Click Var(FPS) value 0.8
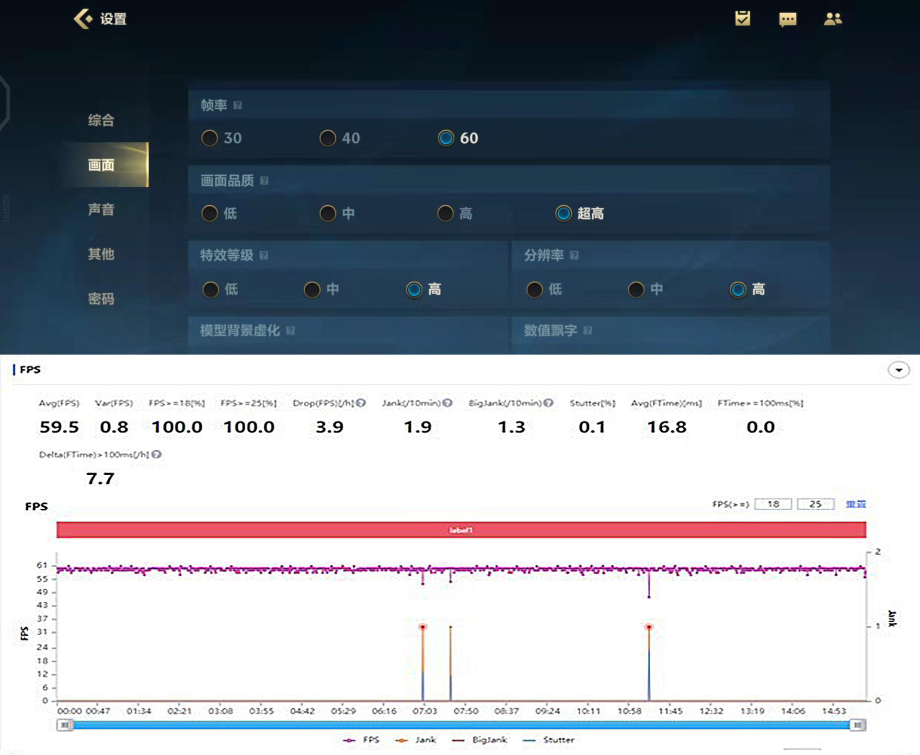 (114, 427)
